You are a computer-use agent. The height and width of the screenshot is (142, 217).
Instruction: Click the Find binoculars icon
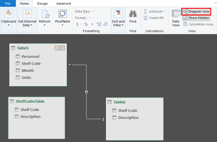tap(133, 14)
